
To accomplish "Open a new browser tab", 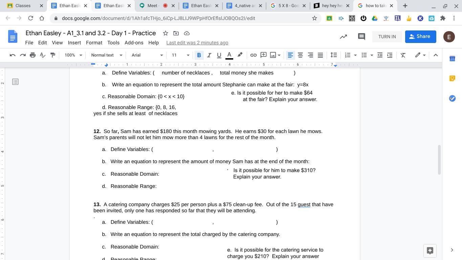I will click(405, 6).
